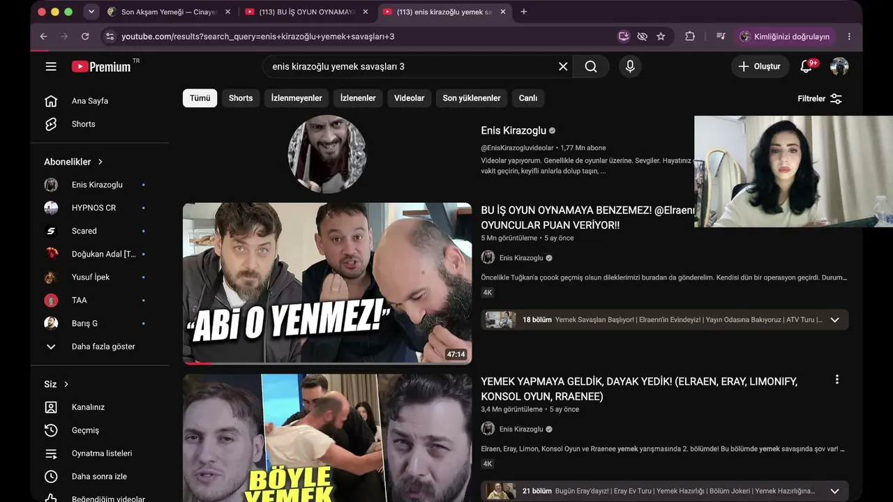Click the crossed-out eye icon in address bar
This screenshot has height=502, width=893.
click(x=643, y=36)
